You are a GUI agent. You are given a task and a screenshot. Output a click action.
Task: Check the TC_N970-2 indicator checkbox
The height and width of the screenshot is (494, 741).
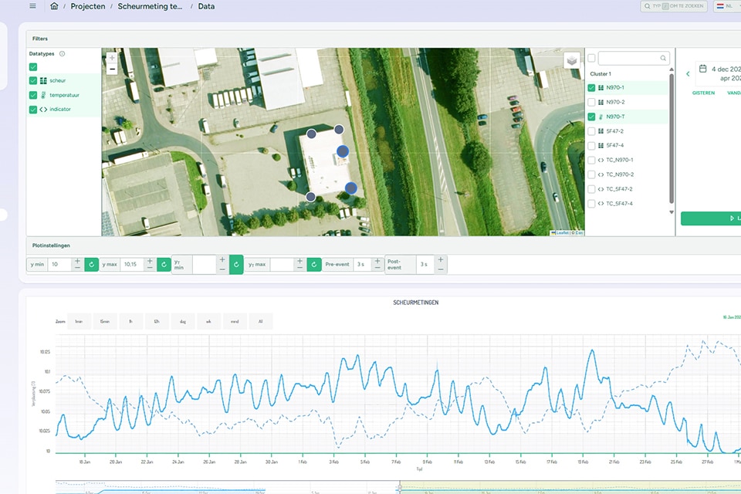(591, 174)
